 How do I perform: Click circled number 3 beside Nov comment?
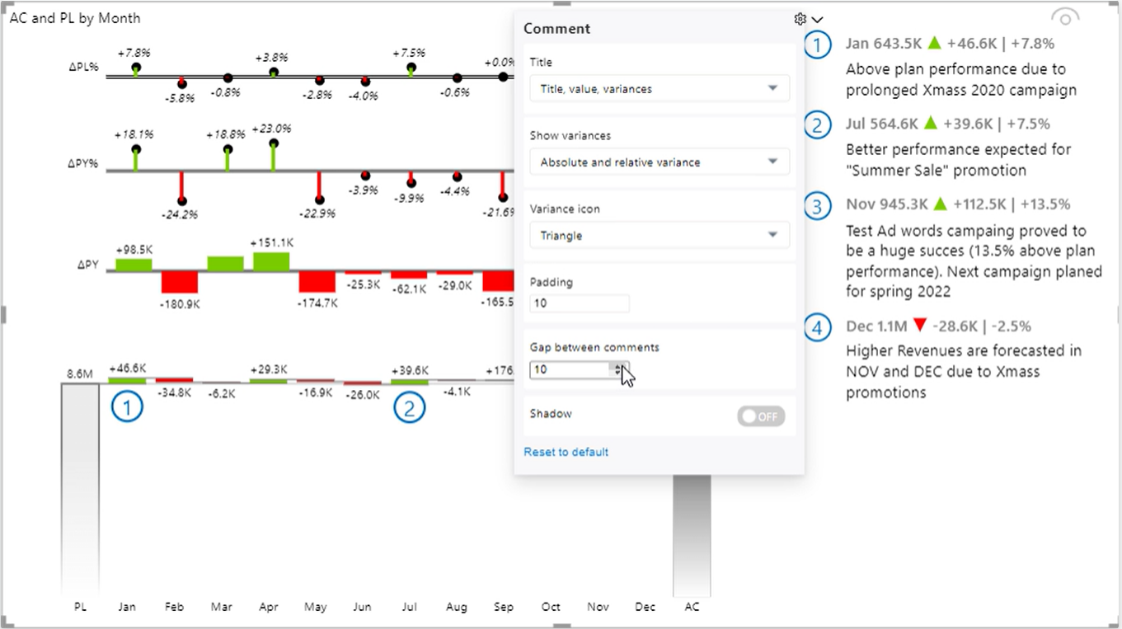(816, 205)
